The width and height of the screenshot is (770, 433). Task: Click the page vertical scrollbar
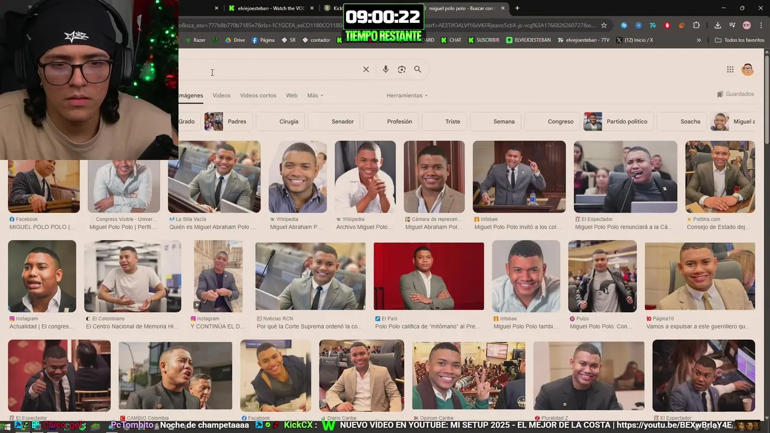(x=766, y=99)
